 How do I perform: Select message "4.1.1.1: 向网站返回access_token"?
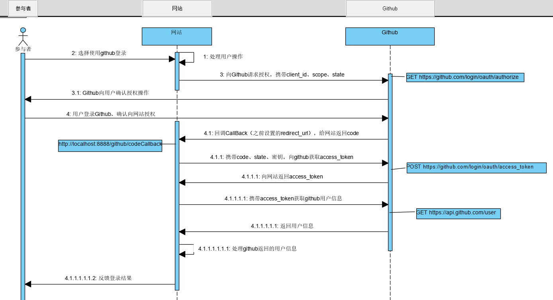pyautogui.click(x=282, y=176)
